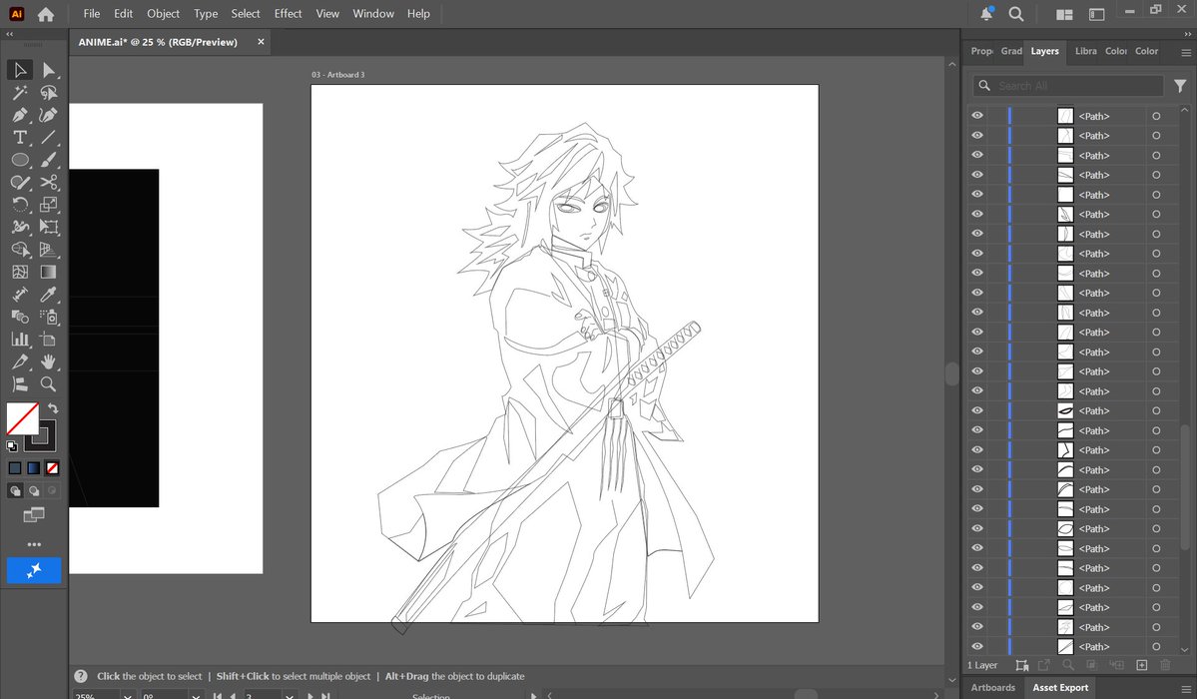Image resolution: width=1197 pixels, height=699 pixels.
Task: Toggle eye icon on last Path row
Action: point(977,646)
